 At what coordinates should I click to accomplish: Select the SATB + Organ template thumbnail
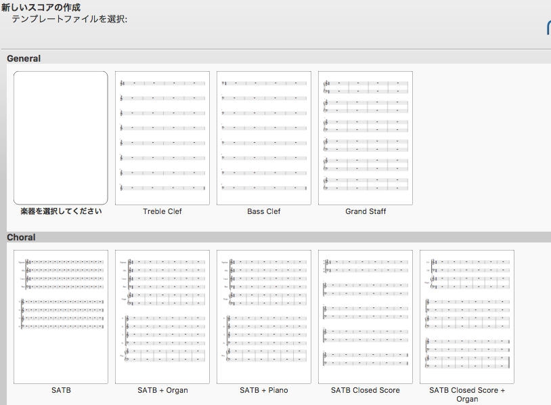click(162, 317)
